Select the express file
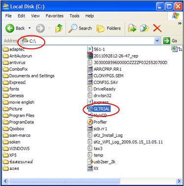Image resolution: width=184 pixels, height=186 pixels. point(98,102)
